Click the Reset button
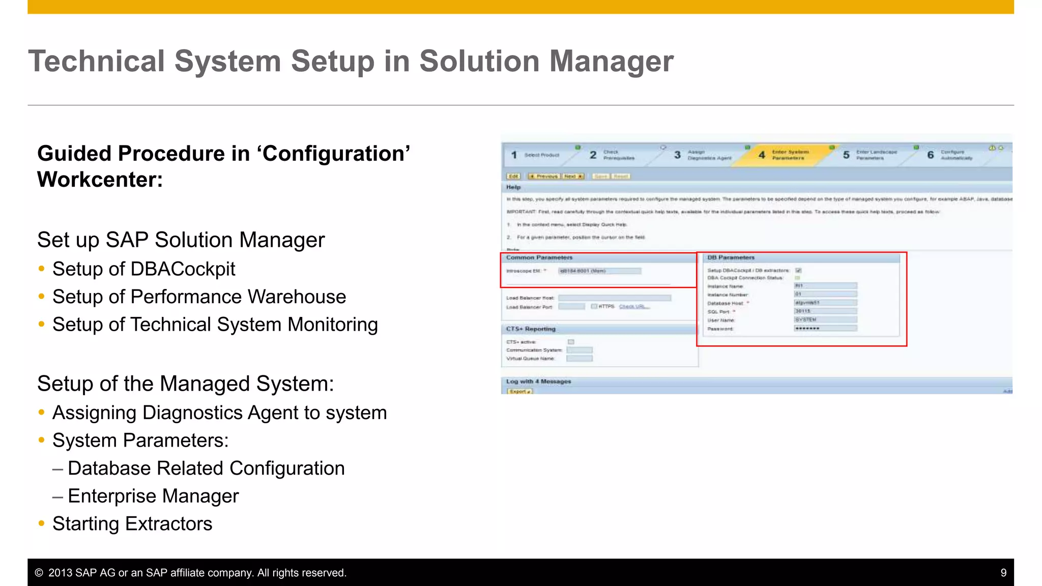Screen dimensions: 1042x586 pyautogui.click(x=621, y=176)
